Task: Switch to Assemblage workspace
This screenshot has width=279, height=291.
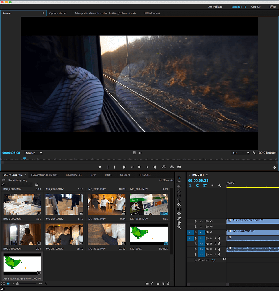Action: tap(215, 7)
